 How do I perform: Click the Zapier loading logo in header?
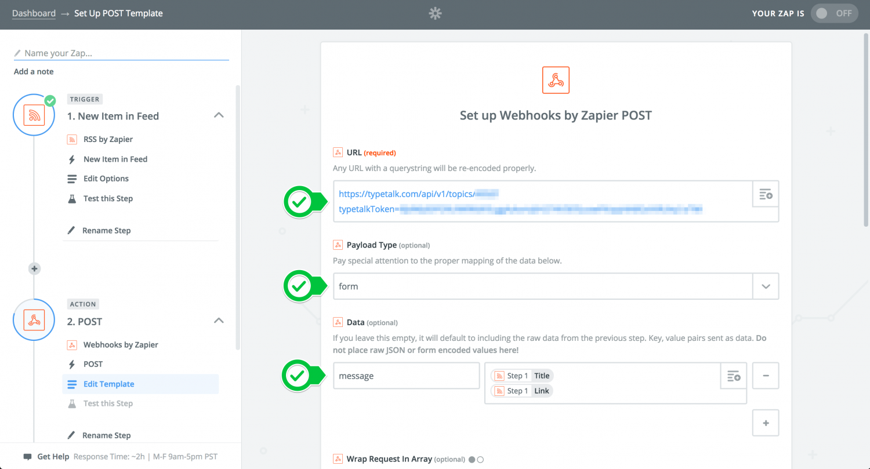point(435,13)
